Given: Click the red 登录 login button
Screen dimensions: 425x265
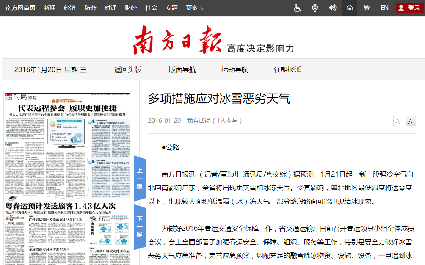Looking at the screenshot, I should (410, 8).
